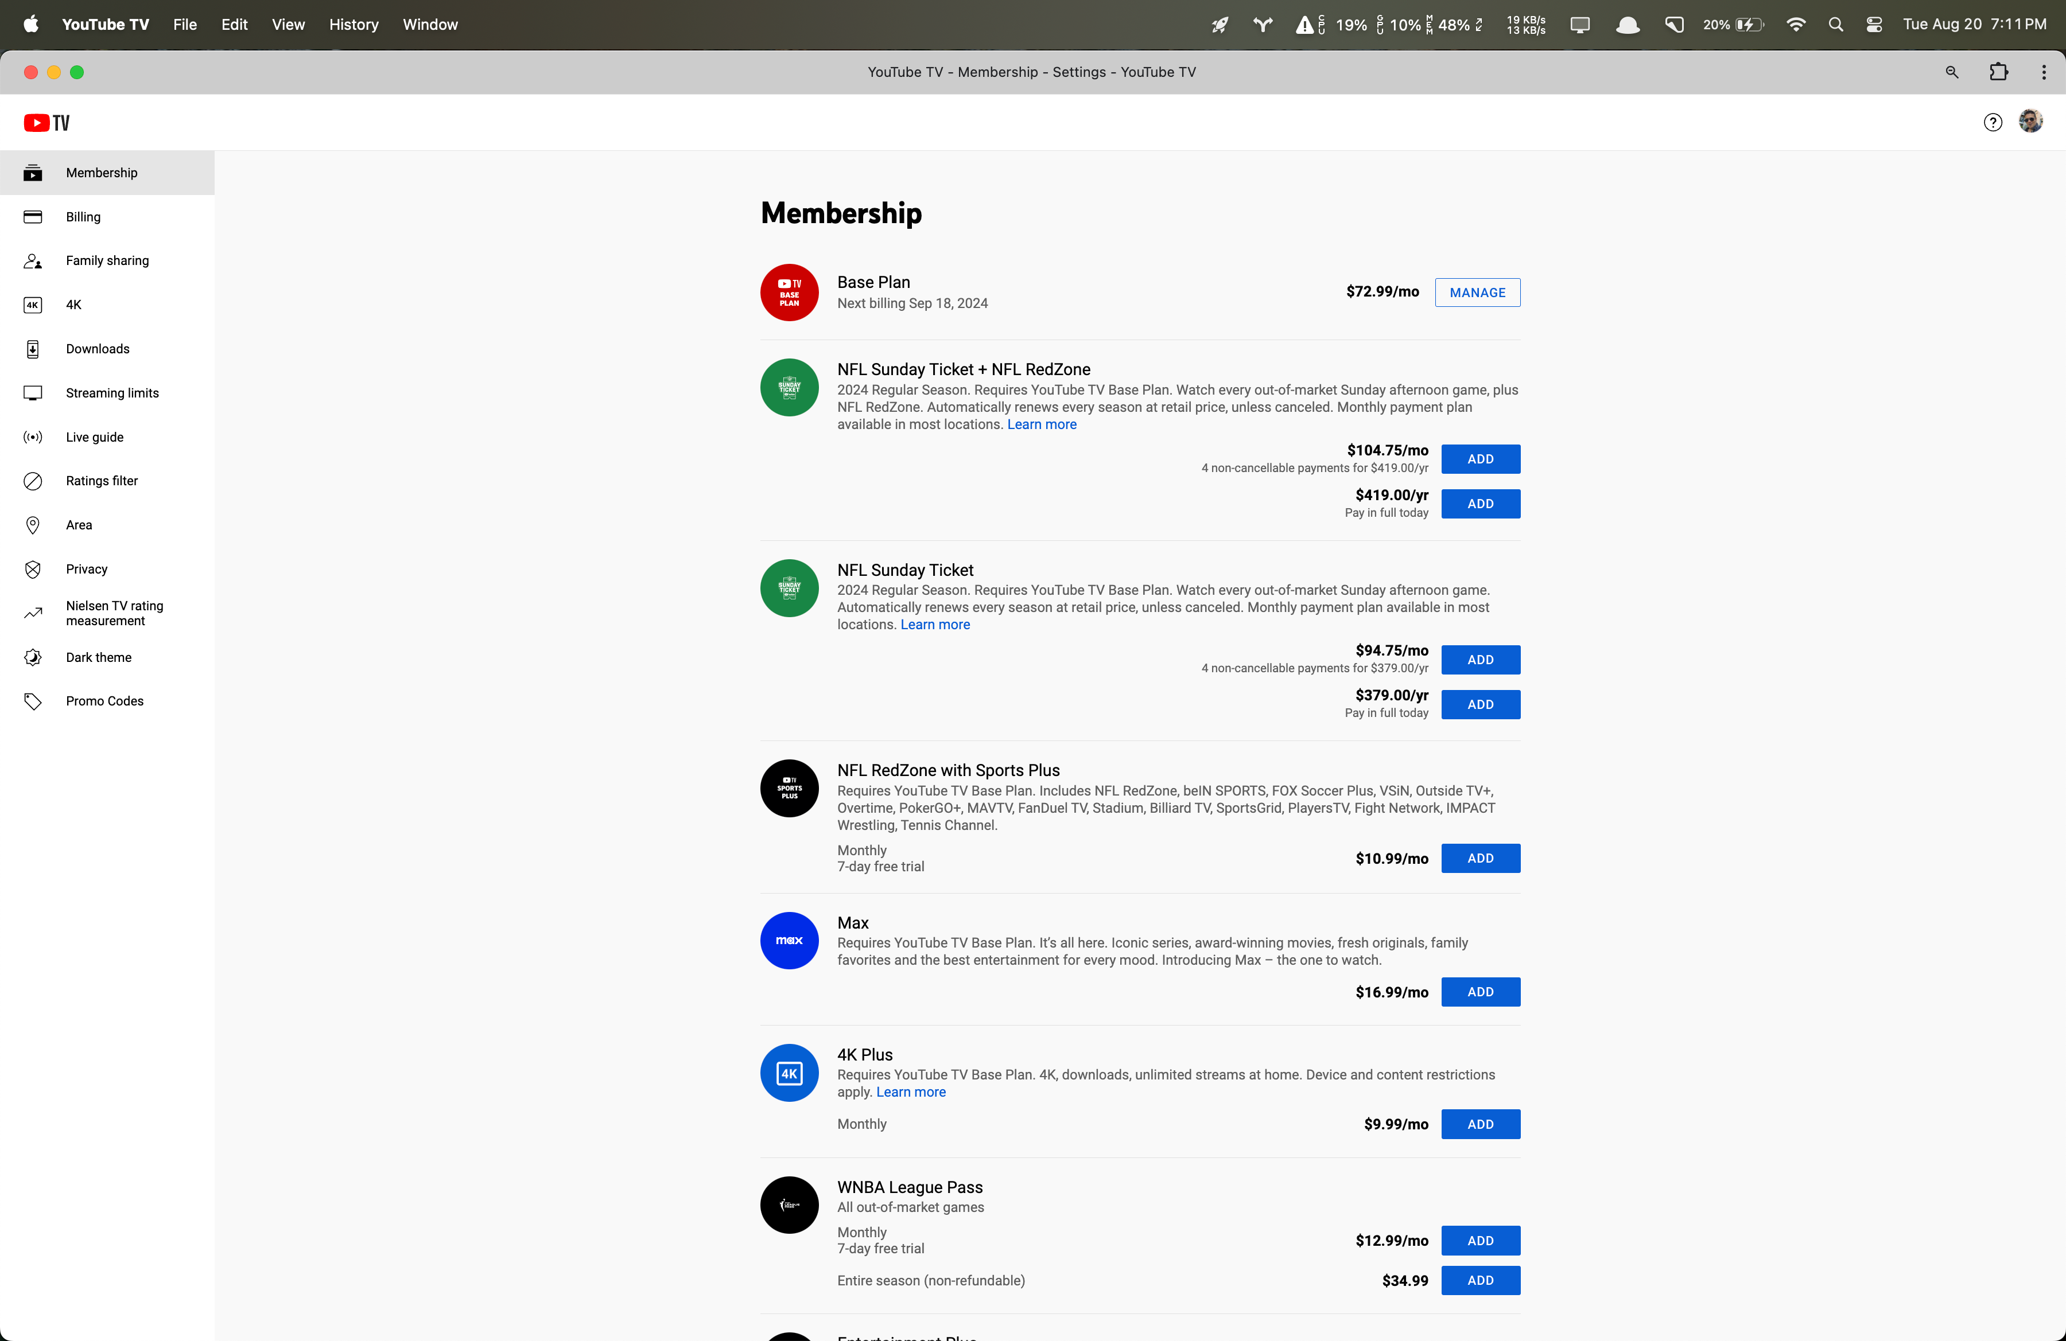Click the YouTube TV logo
This screenshot has width=2066, height=1341.
click(47, 122)
